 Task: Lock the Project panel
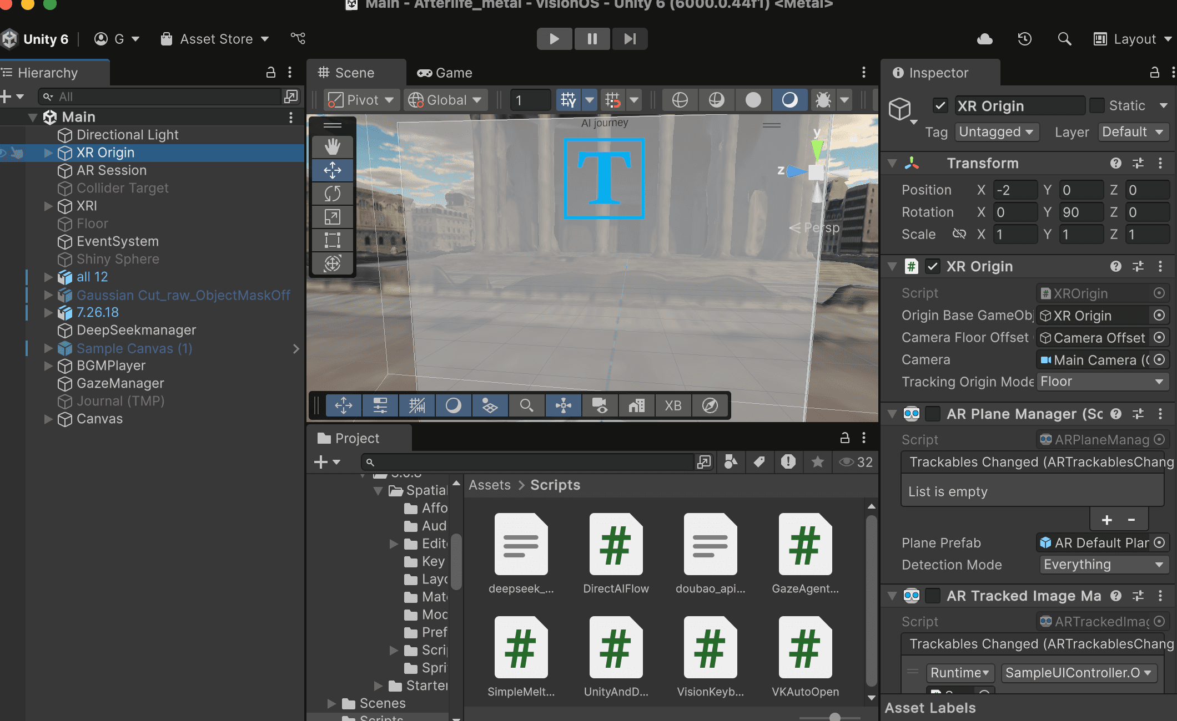(x=845, y=438)
